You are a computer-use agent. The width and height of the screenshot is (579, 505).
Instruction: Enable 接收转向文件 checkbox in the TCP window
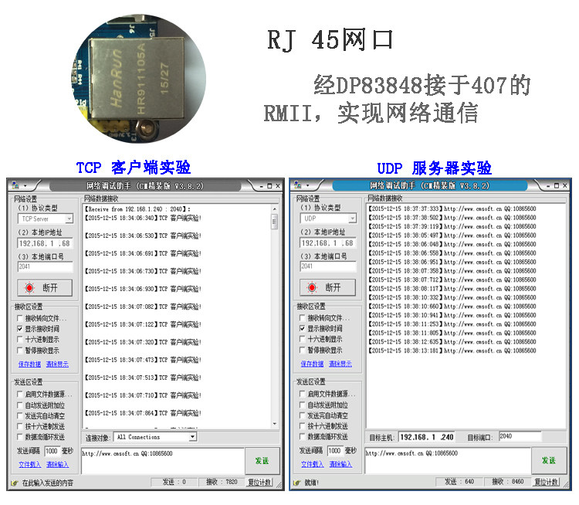coord(20,318)
